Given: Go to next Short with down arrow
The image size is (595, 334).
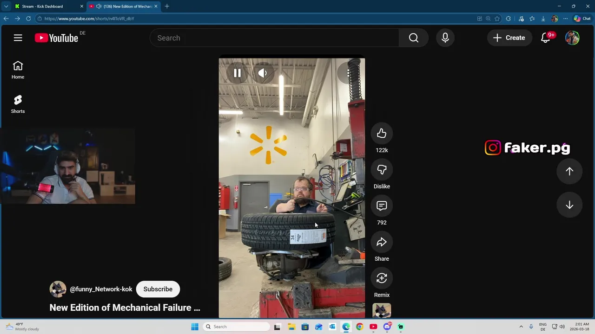Looking at the screenshot, I should tap(569, 206).
